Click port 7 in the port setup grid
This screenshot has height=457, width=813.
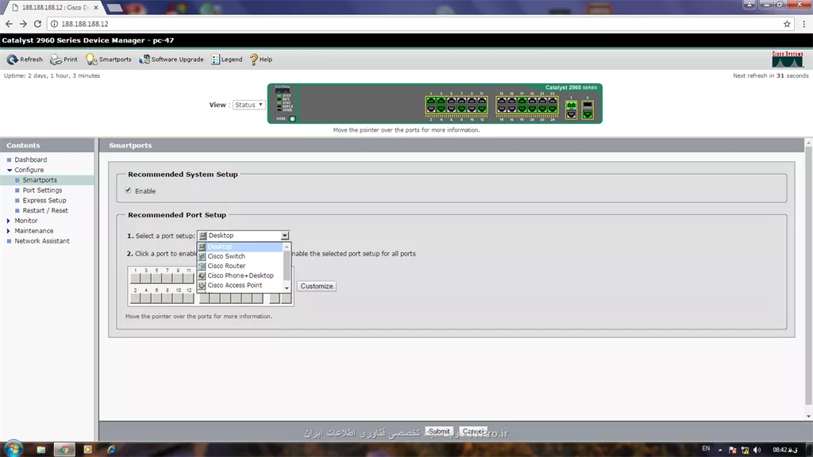[x=168, y=278]
